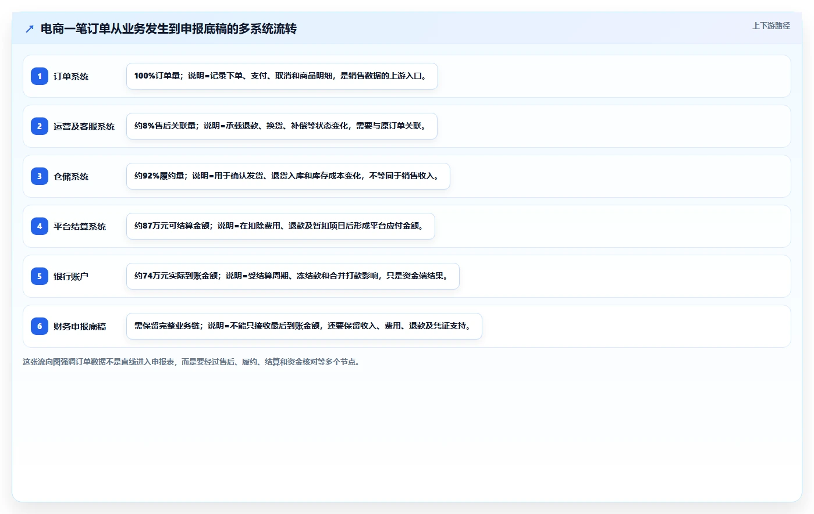Open the 100%订单量 description box
This screenshot has width=814, height=514.
click(282, 76)
